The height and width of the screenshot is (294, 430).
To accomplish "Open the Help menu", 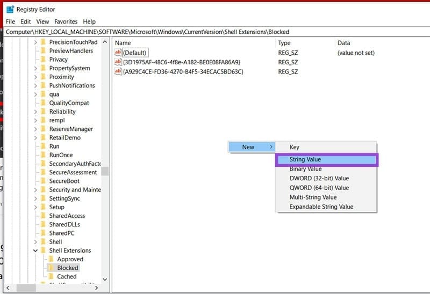I will [89, 21].
